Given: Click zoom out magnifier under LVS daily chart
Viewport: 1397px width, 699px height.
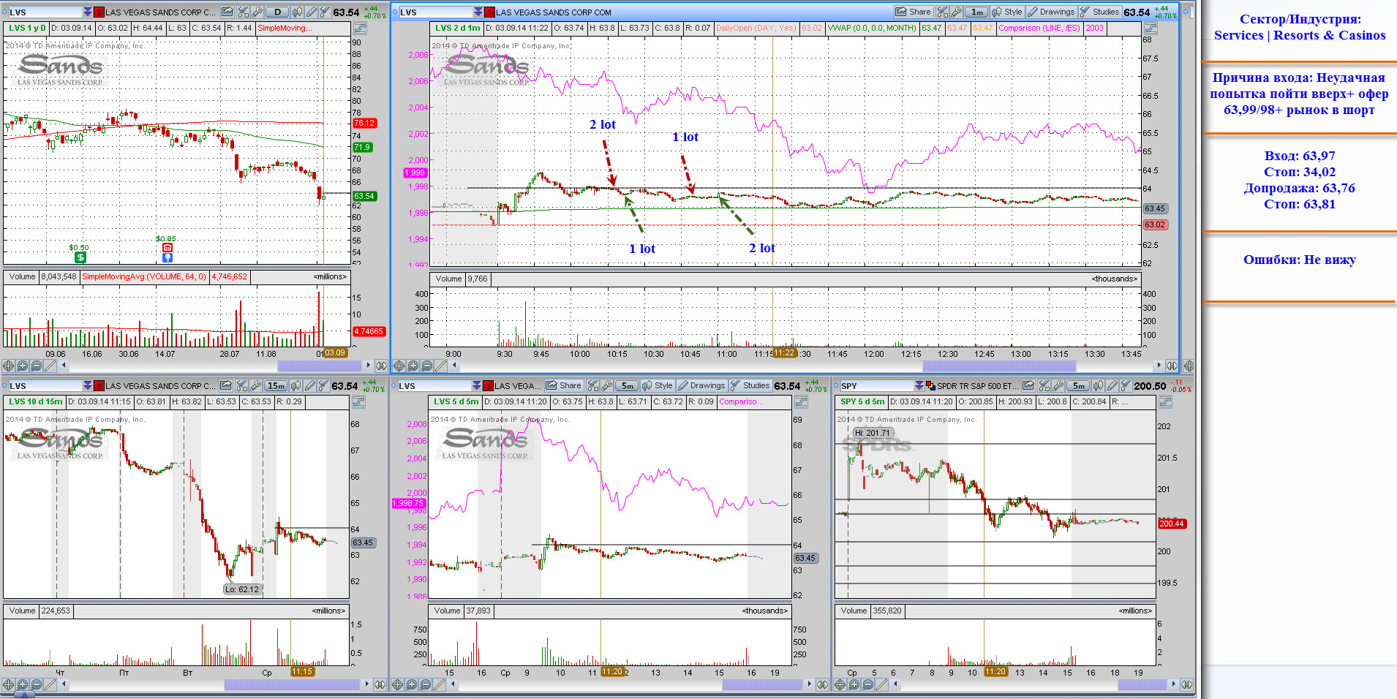Looking at the screenshot, I should pos(36,366).
